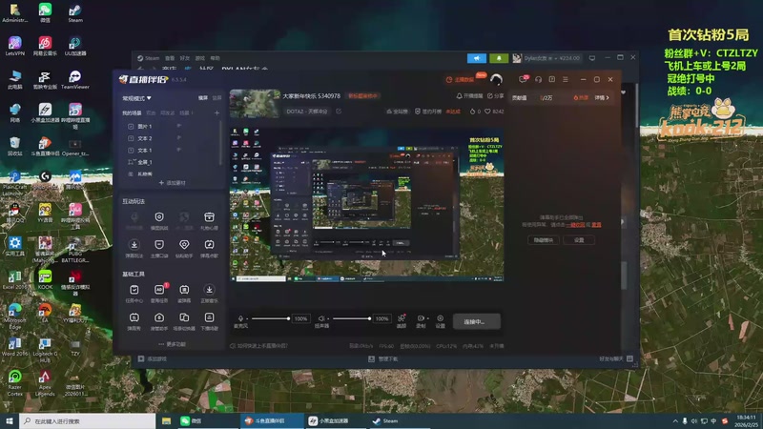763x429 pixels.
Task: Click the user avatar in 直播伴侣 title bar
Action: (x=496, y=79)
